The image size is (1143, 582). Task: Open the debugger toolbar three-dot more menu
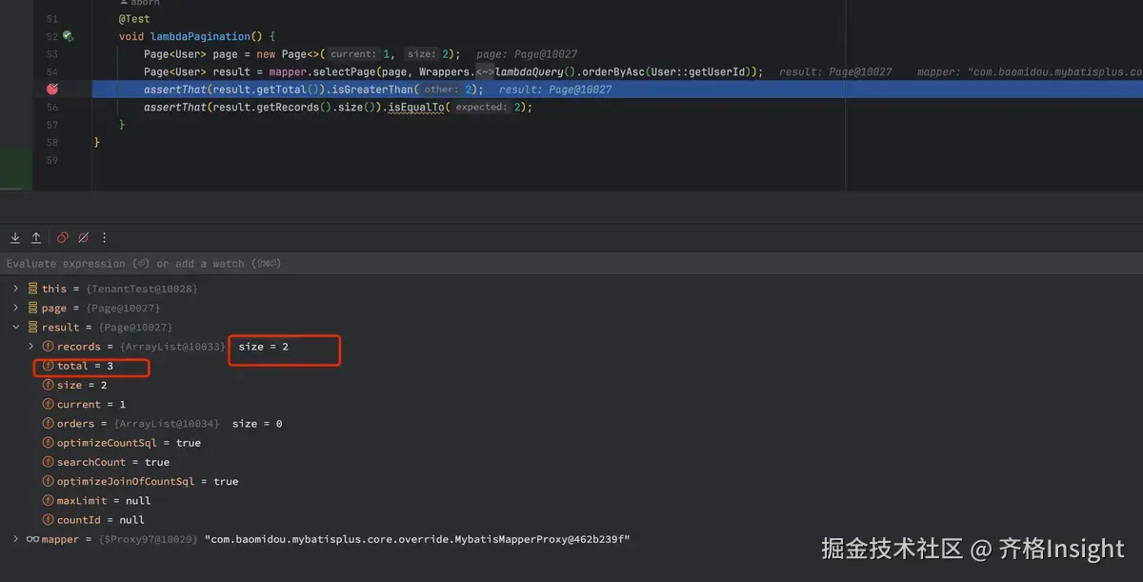coord(105,237)
